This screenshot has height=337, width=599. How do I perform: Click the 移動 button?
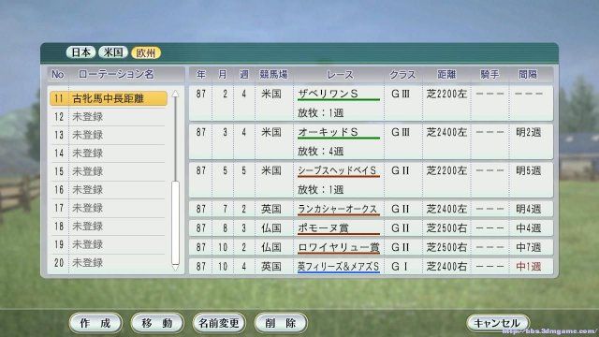coord(157,323)
